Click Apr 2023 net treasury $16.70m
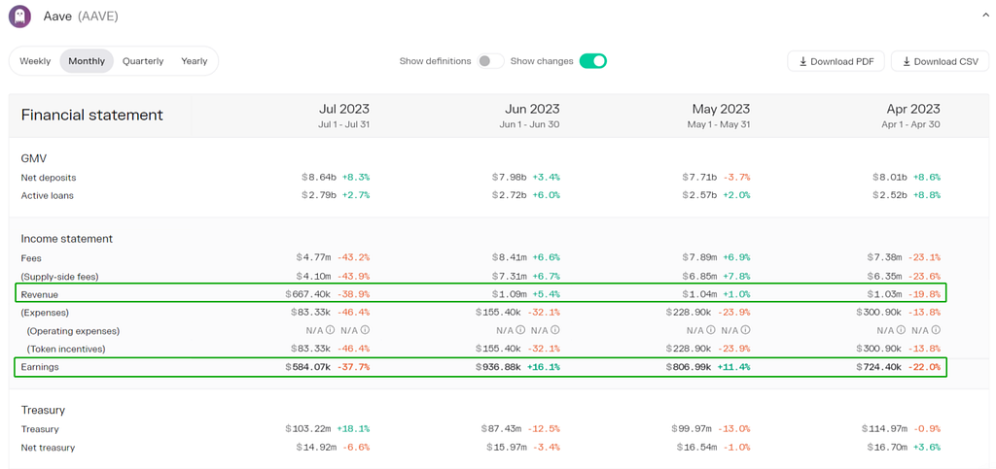Viewport: 996px width, 469px height. click(x=888, y=448)
